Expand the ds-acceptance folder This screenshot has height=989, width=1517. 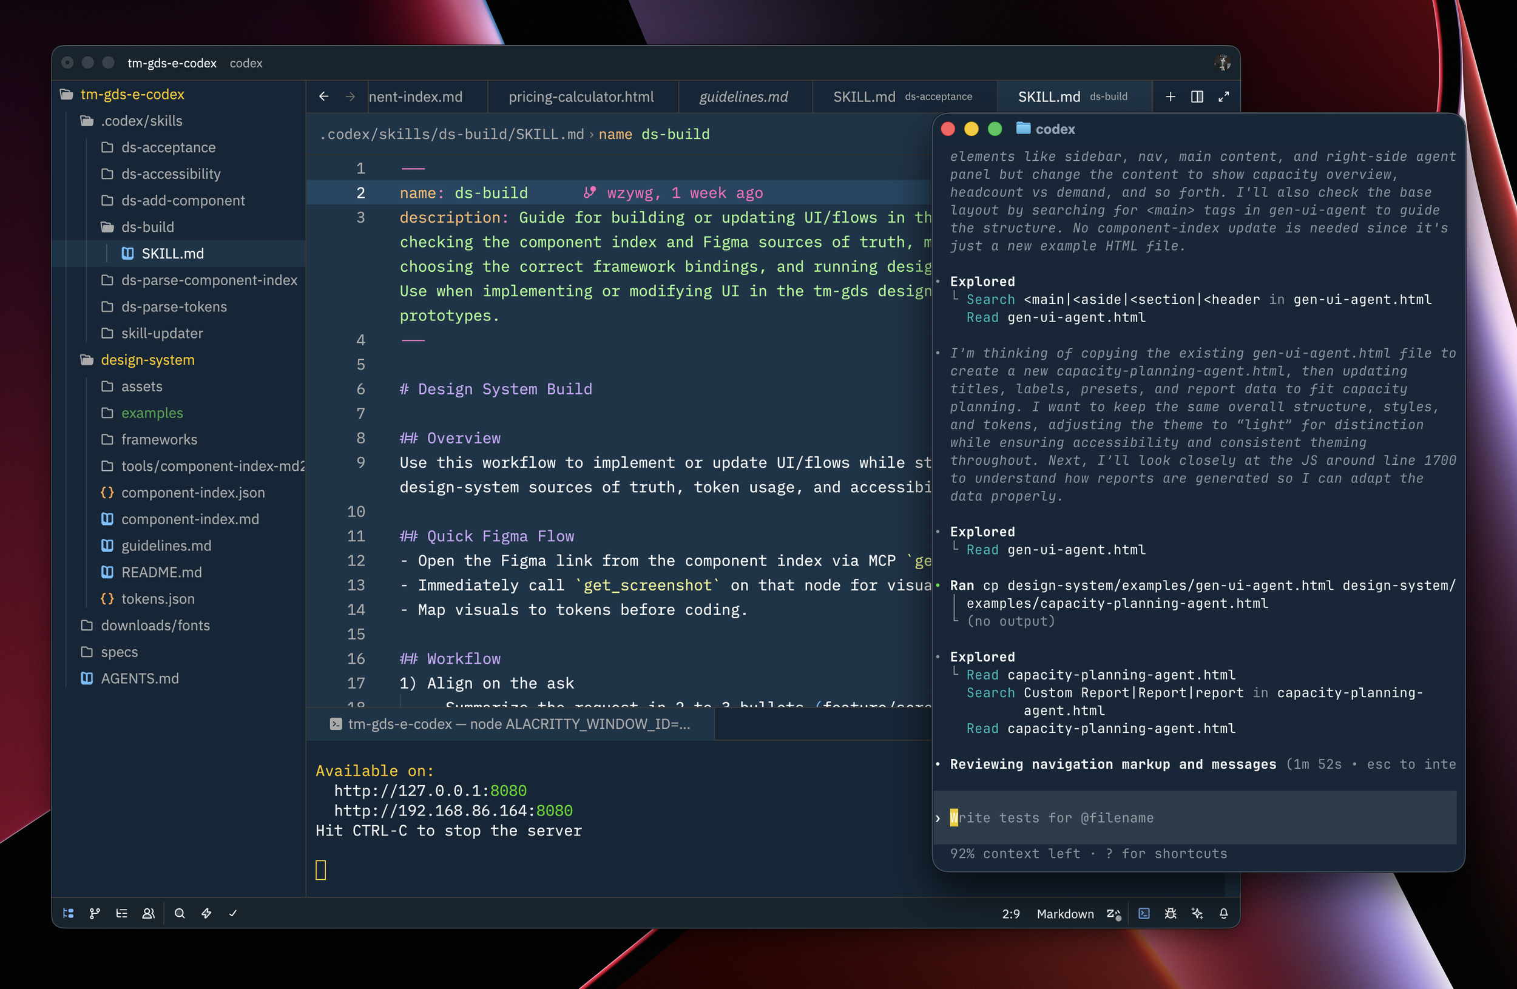(x=168, y=147)
